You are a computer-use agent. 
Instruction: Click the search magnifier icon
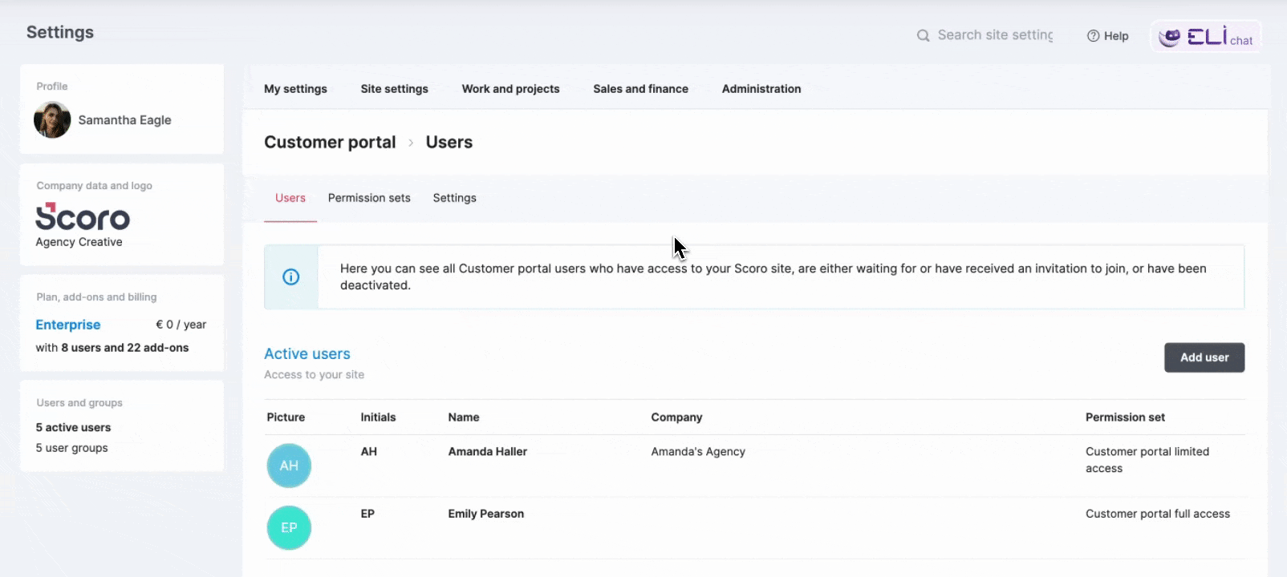(923, 35)
